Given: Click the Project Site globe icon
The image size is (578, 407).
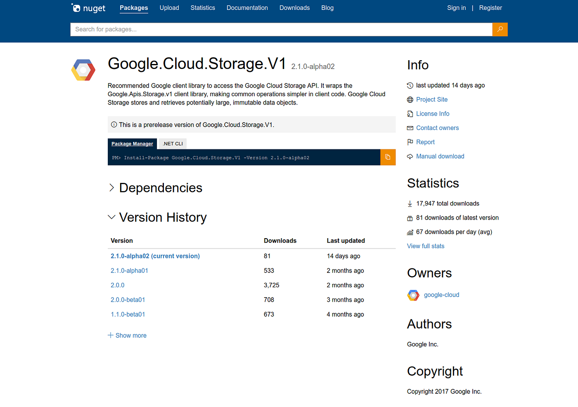Looking at the screenshot, I should click(410, 99).
